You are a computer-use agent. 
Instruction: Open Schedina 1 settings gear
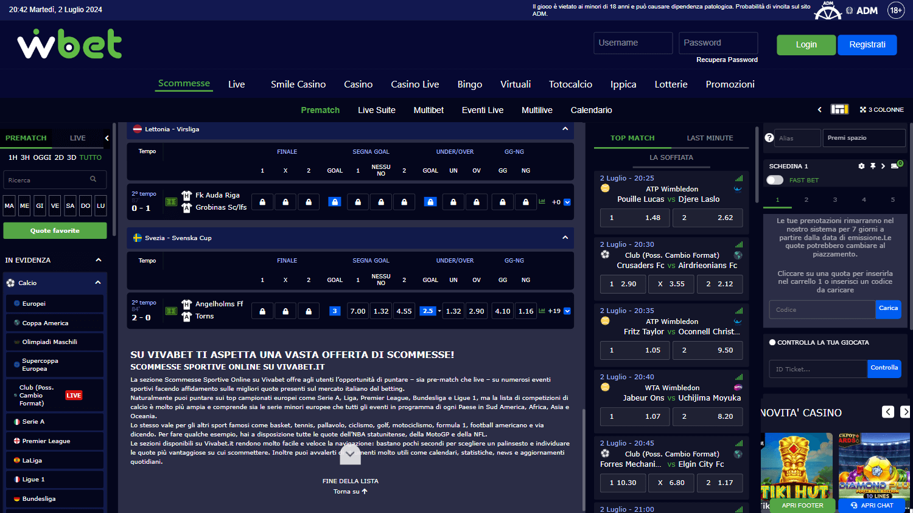tap(861, 166)
